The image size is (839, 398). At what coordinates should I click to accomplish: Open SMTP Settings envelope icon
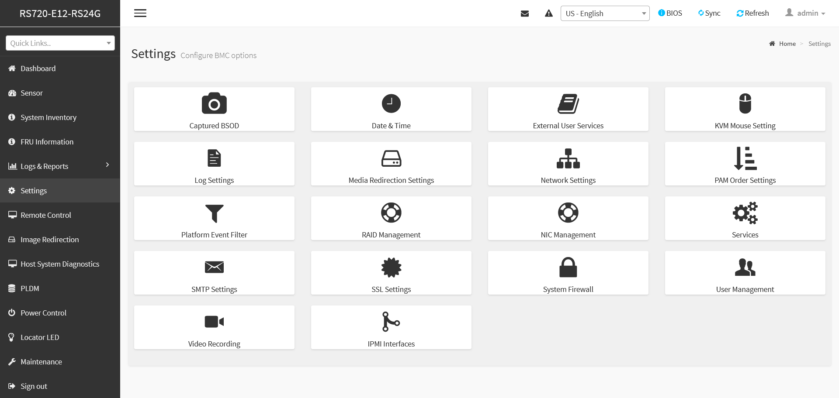pos(214,267)
